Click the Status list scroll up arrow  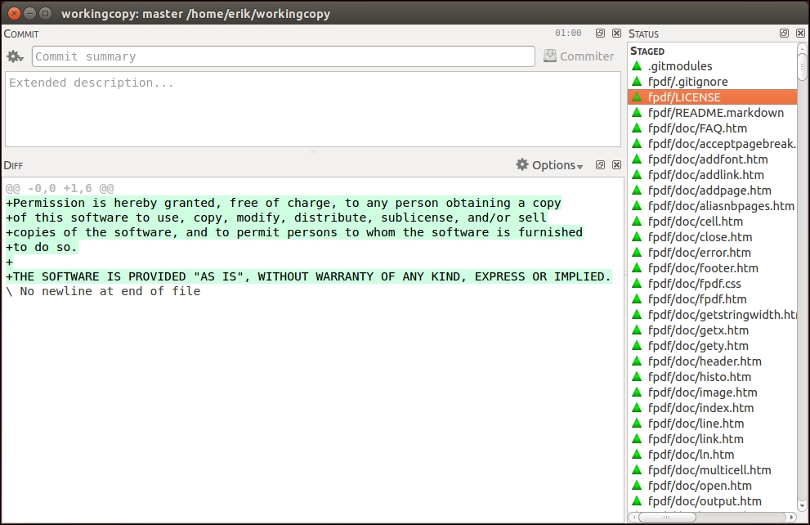(802, 48)
